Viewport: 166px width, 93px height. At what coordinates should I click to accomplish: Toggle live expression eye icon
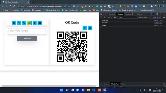coord(115,17)
